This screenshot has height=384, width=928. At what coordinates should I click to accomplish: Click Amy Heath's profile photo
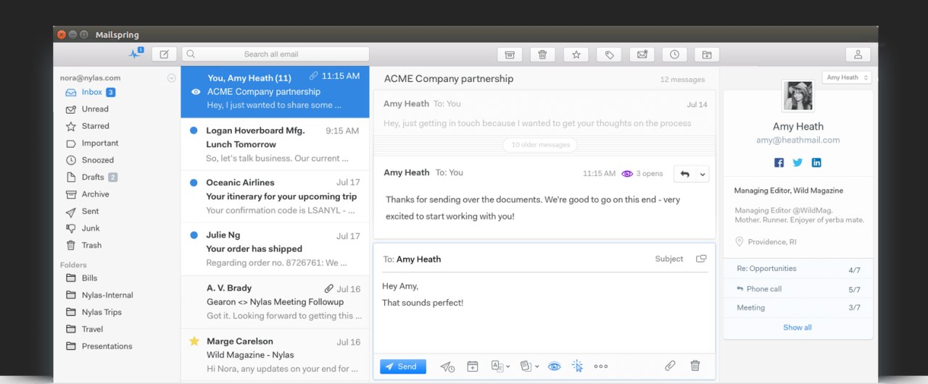tap(797, 96)
